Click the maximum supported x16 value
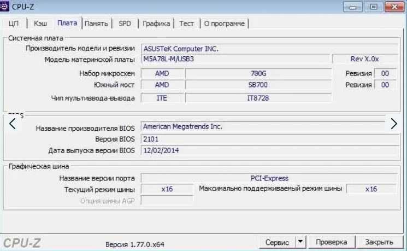407x251 pixels. click(371, 189)
